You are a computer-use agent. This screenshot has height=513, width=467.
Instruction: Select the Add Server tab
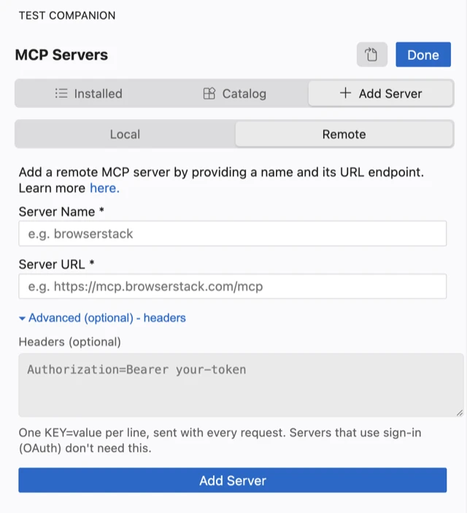click(x=381, y=93)
